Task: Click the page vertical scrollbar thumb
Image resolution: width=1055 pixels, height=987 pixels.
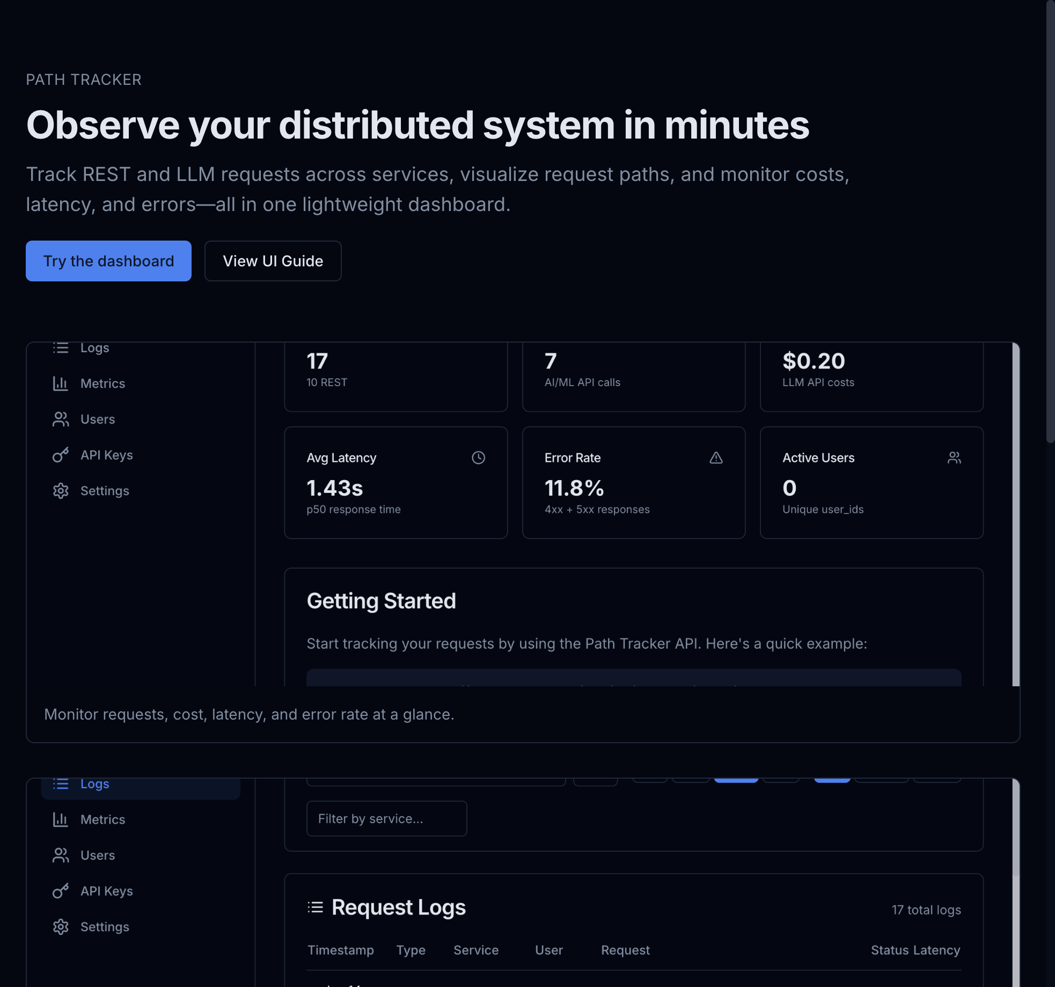Action: (x=1050, y=222)
